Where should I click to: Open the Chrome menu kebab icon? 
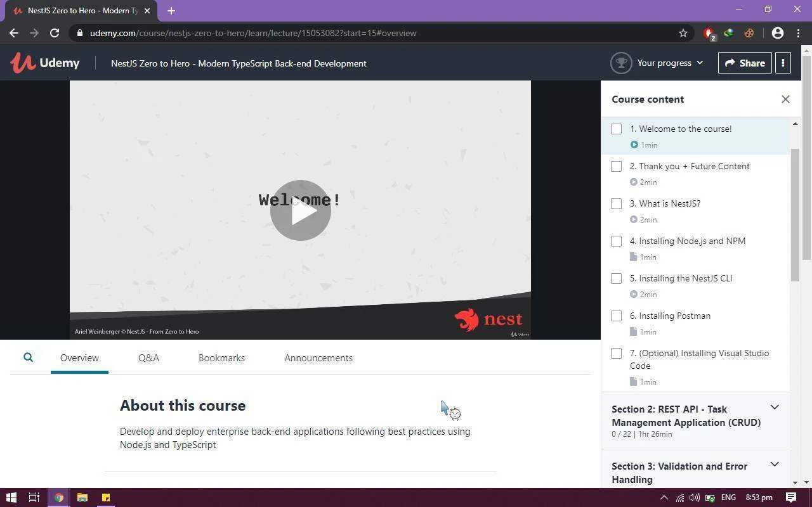tap(797, 33)
